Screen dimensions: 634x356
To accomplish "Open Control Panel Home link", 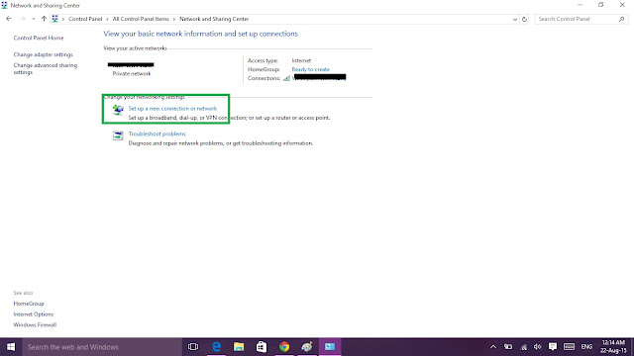I will 39,38.
